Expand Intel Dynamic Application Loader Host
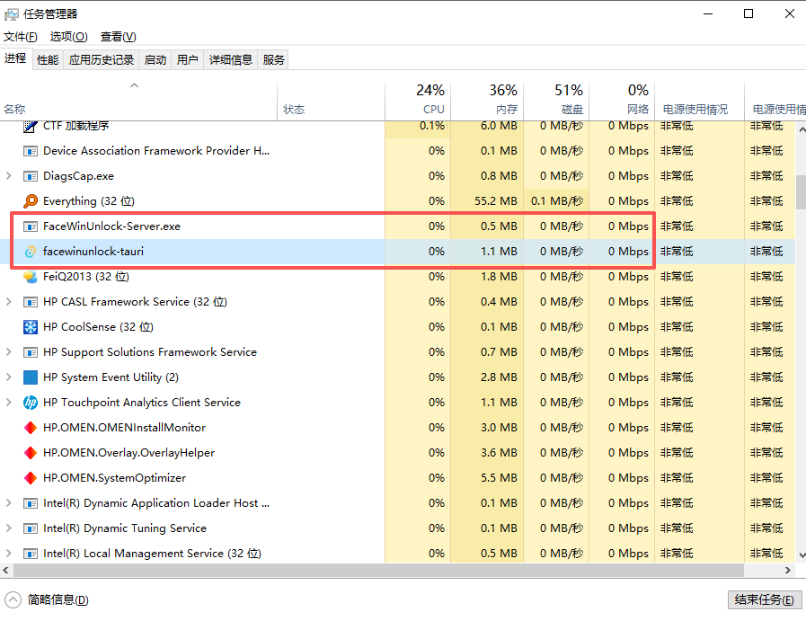The image size is (806, 621). (8, 503)
